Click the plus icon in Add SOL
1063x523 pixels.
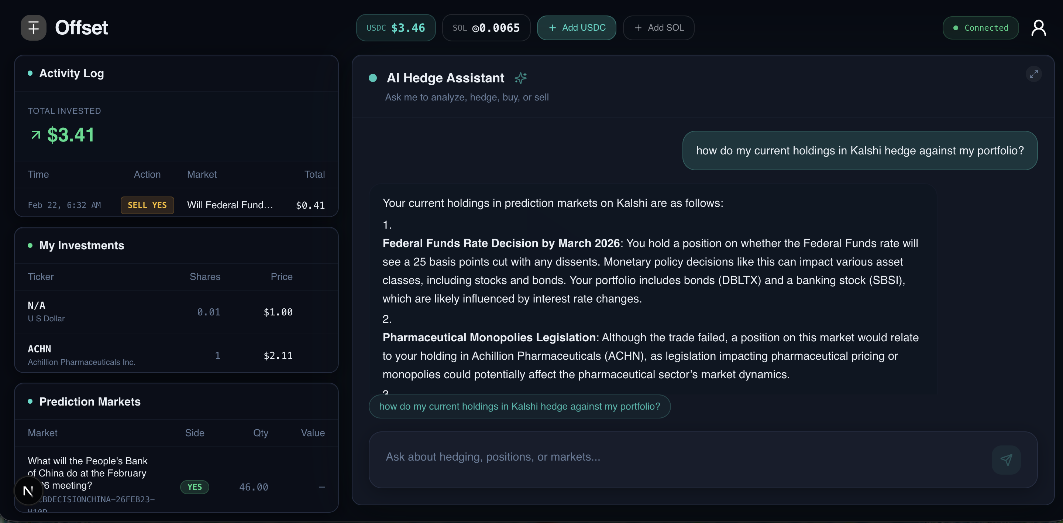pyautogui.click(x=638, y=28)
